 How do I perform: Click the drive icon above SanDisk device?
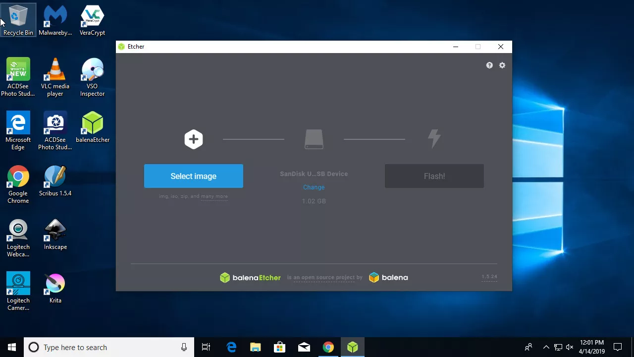click(314, 139)
